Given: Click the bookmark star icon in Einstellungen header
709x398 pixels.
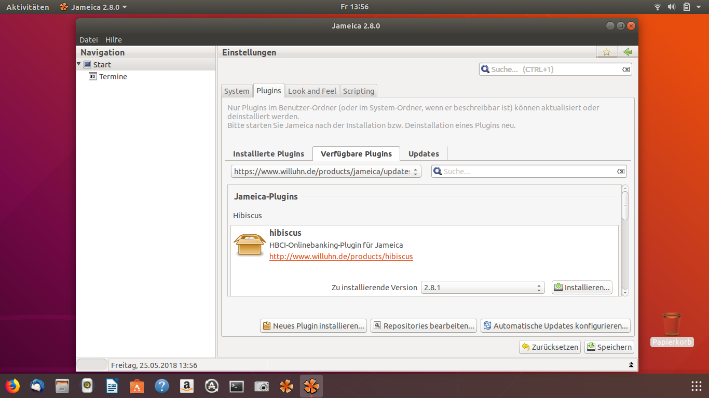Looking at the screenshot, I should (x=606, y=52).
